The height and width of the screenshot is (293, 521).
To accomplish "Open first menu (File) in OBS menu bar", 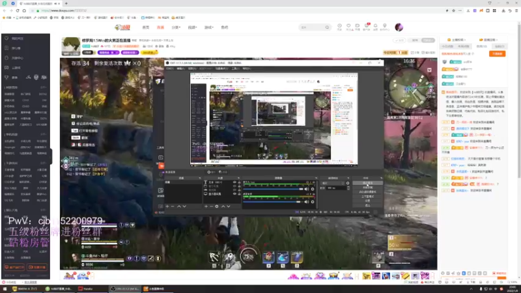I will coord(170,68).
